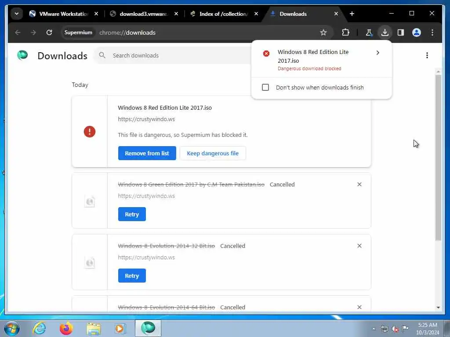
Task: Open the Windows Start button
Action: click(11, 328)
